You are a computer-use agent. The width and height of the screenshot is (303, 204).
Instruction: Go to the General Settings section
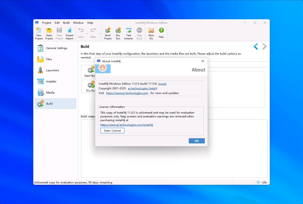tap(55, 48)
